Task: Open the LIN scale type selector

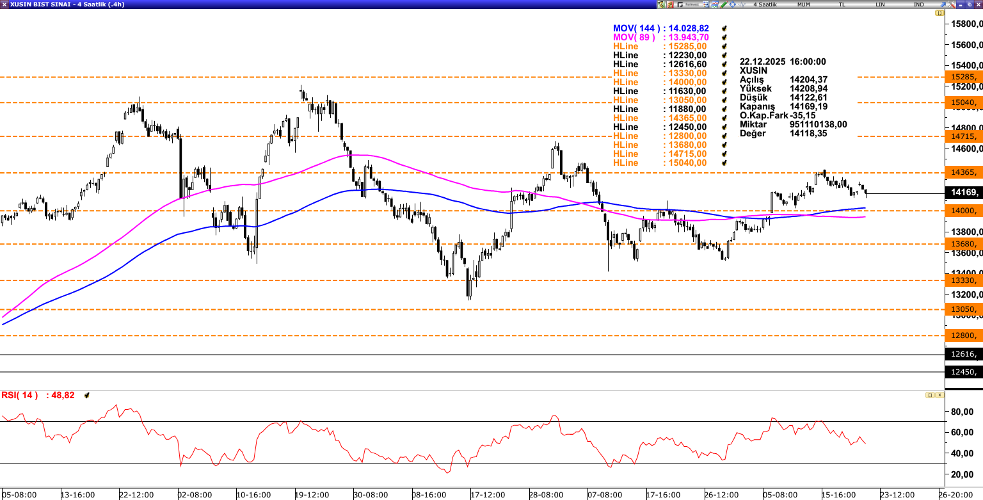Action: click(881, 4)
